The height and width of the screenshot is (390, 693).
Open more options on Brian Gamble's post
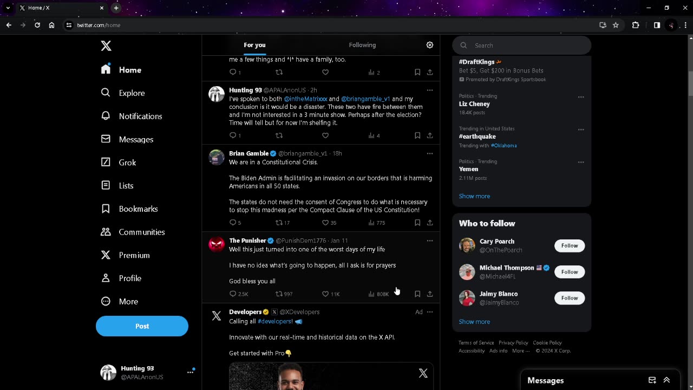(430, 153)
